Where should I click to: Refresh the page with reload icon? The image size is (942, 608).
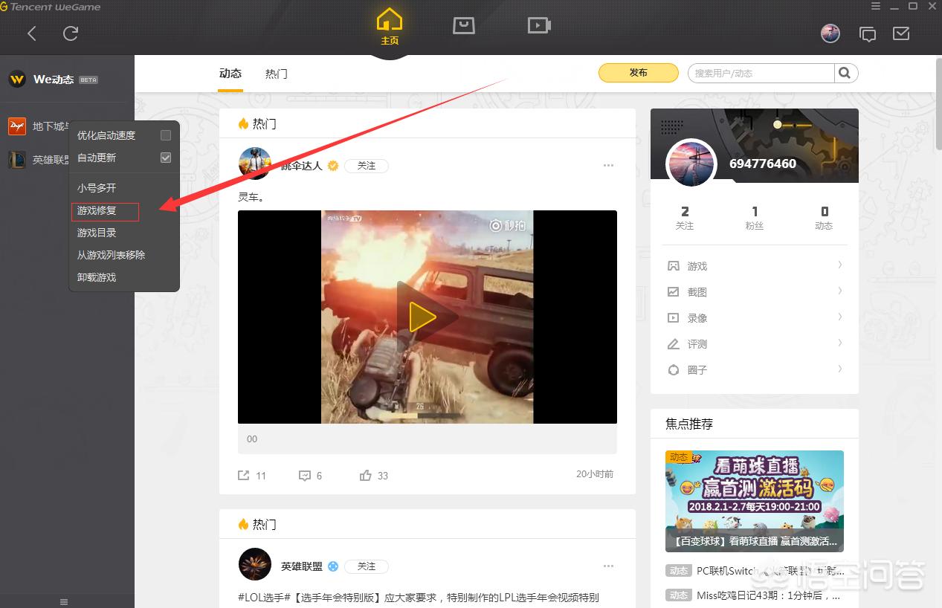tap(71, 33)
